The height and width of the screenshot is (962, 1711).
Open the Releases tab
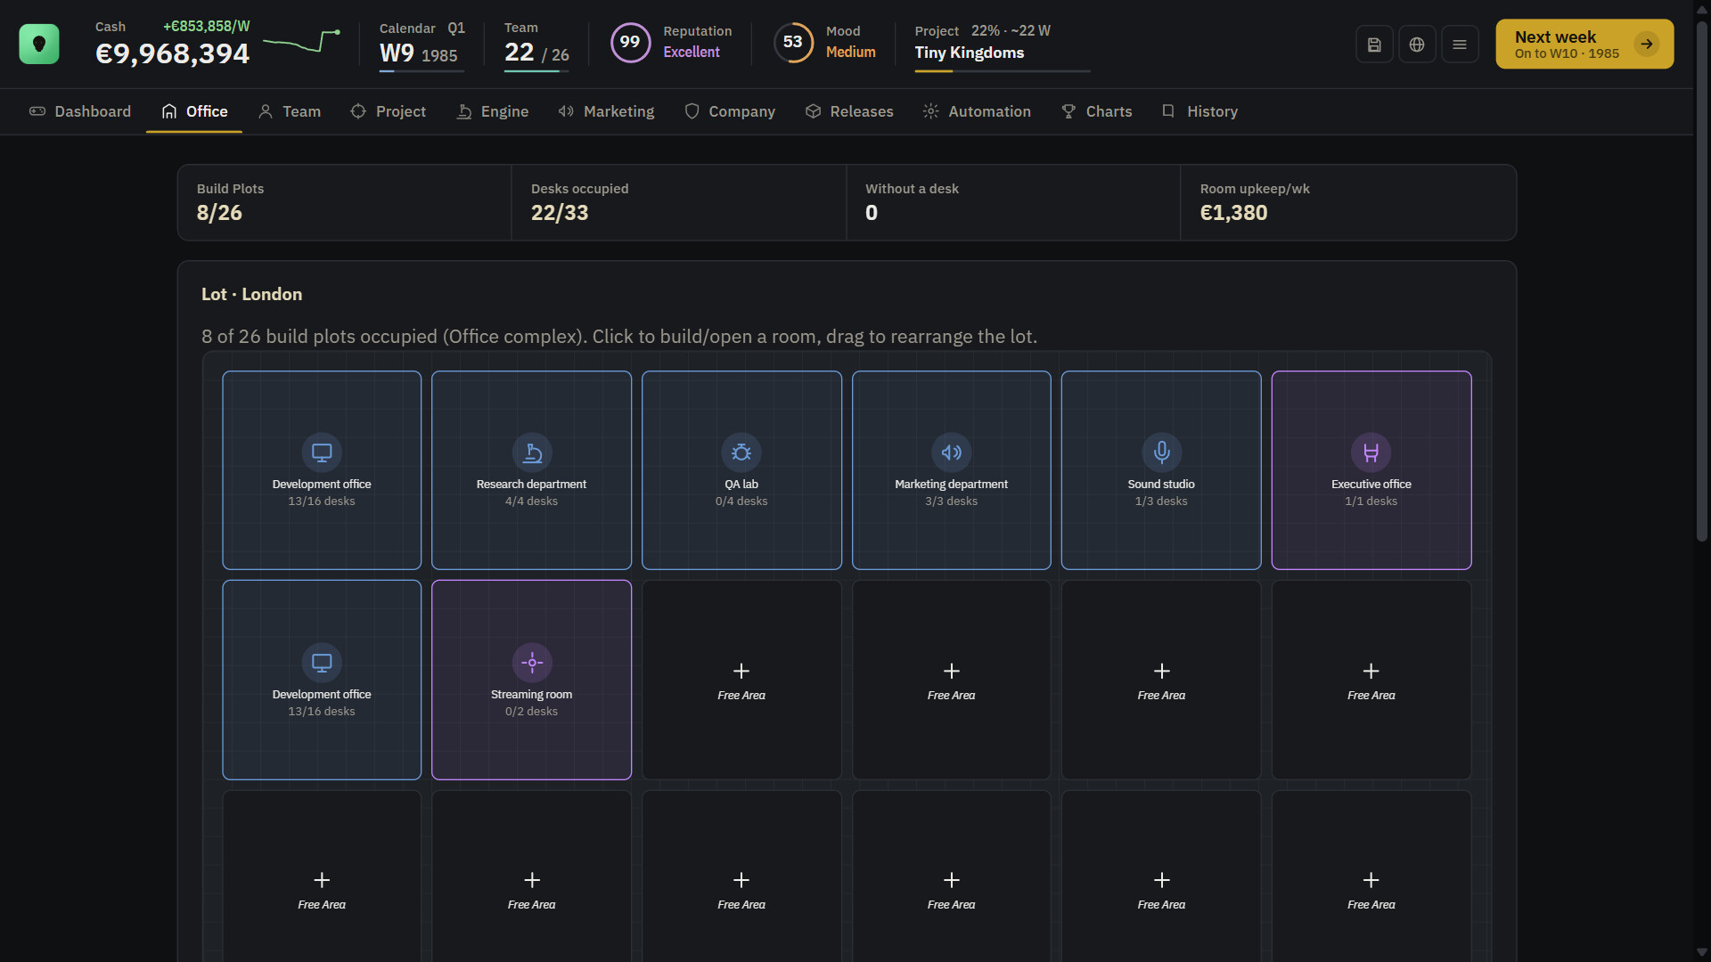point(849,111)
